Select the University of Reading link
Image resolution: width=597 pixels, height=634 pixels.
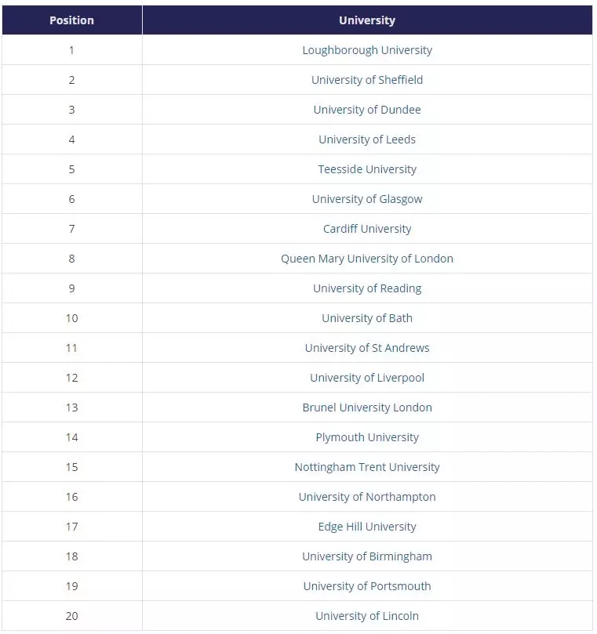click(x=367, y=288)
